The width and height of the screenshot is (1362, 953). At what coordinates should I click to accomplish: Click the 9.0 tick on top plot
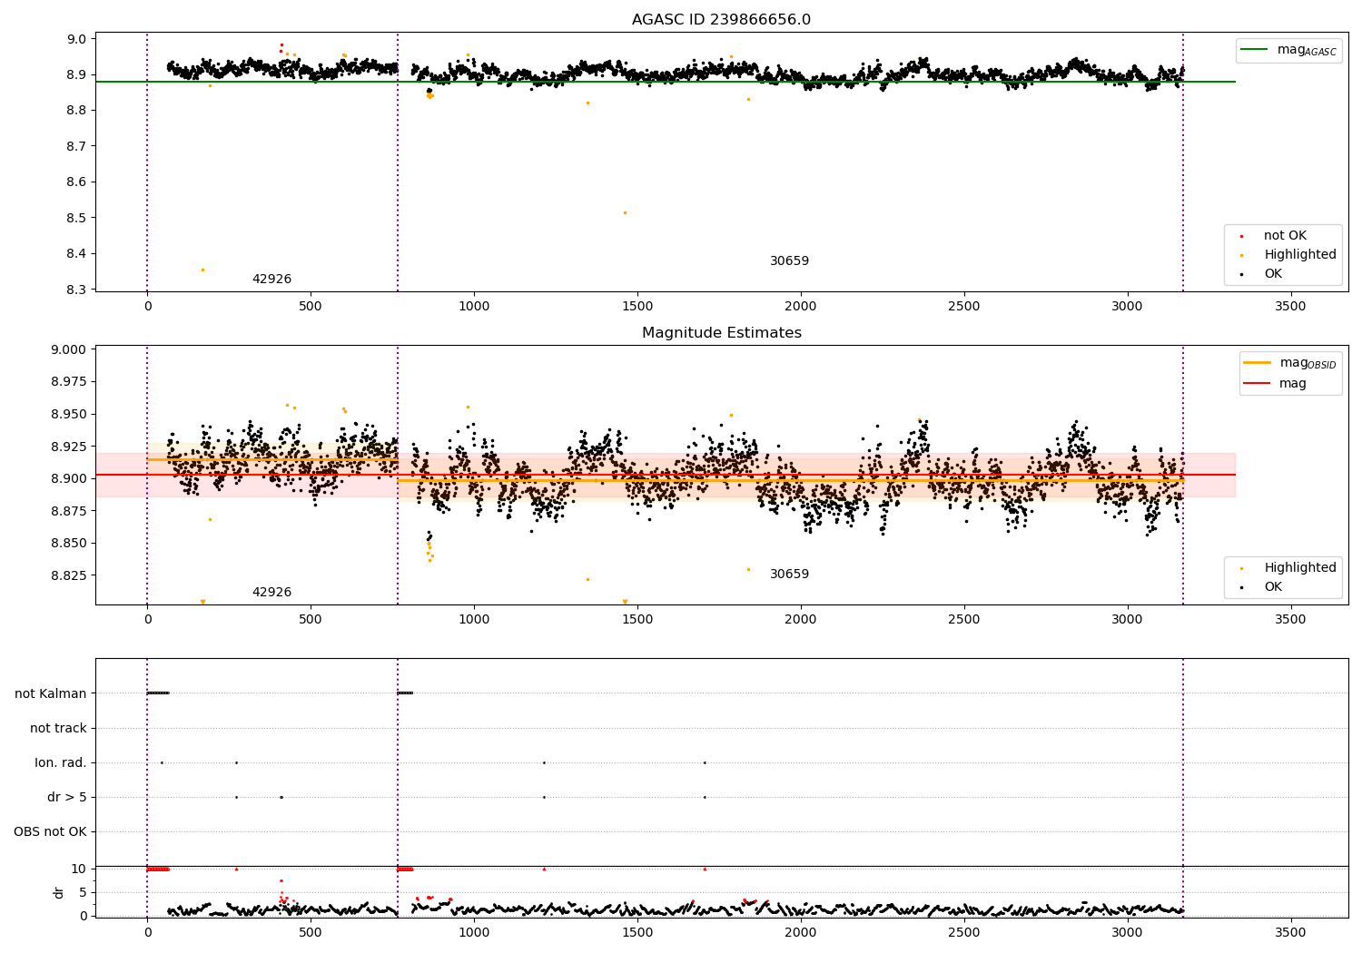click(77, 39)
